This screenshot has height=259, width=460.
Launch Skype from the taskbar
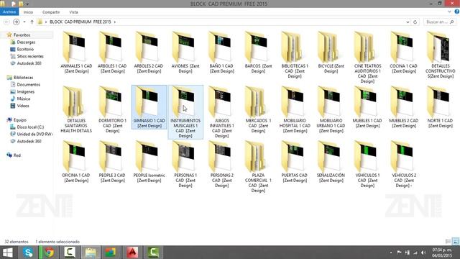click(28, 253)
